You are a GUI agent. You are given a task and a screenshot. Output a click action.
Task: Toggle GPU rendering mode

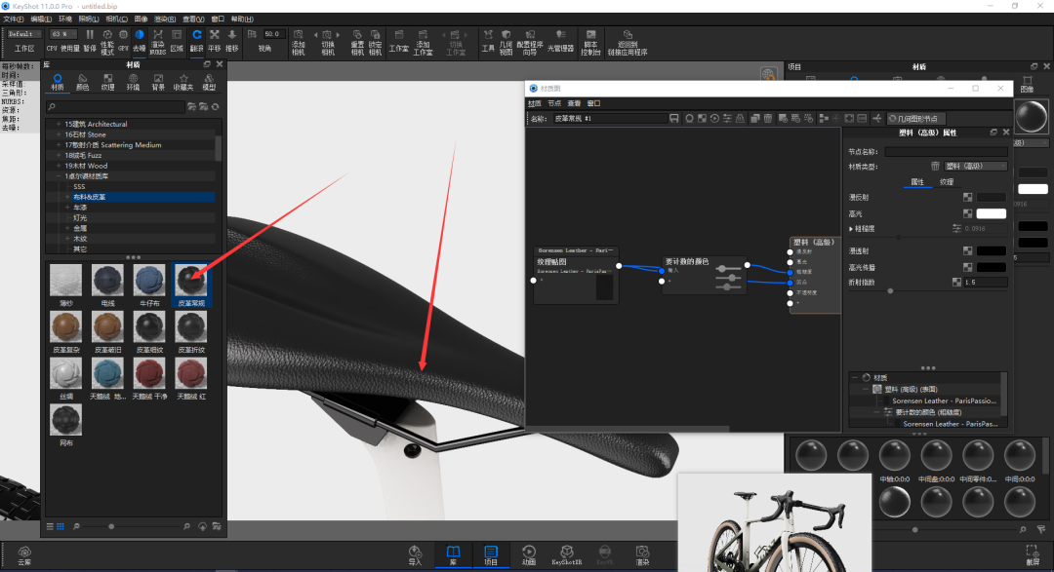123,40
